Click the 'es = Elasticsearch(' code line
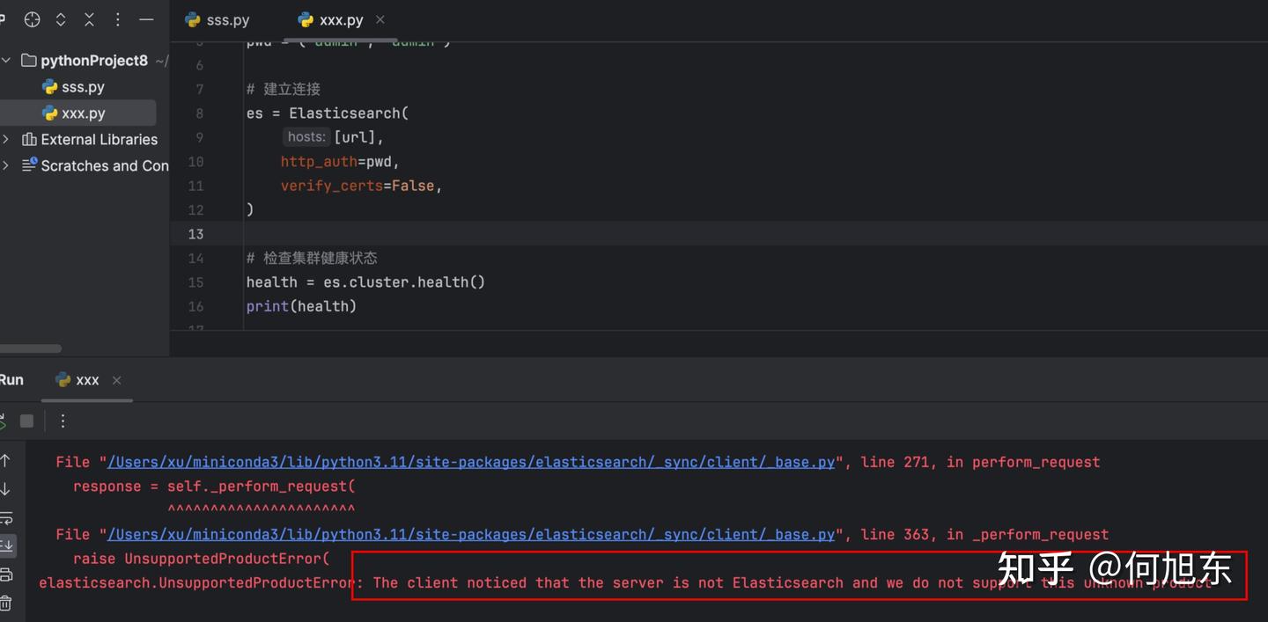 click(328, 113)
